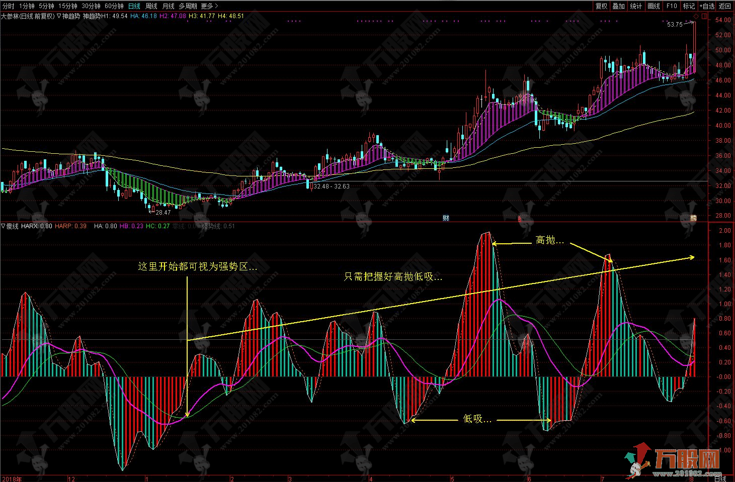Click the 叠加 overlay button
The width and height of the screenshot is (735, 482).
point(619,6)
